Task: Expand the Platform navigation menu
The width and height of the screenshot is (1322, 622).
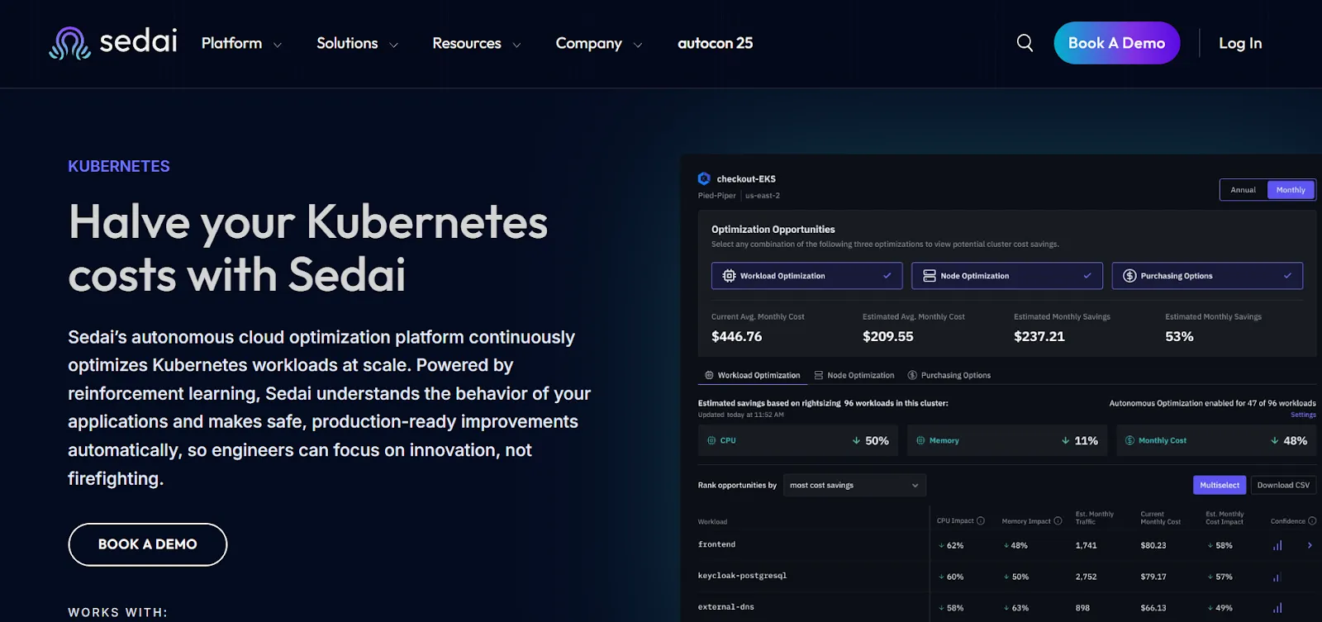Action: point(241,43)
